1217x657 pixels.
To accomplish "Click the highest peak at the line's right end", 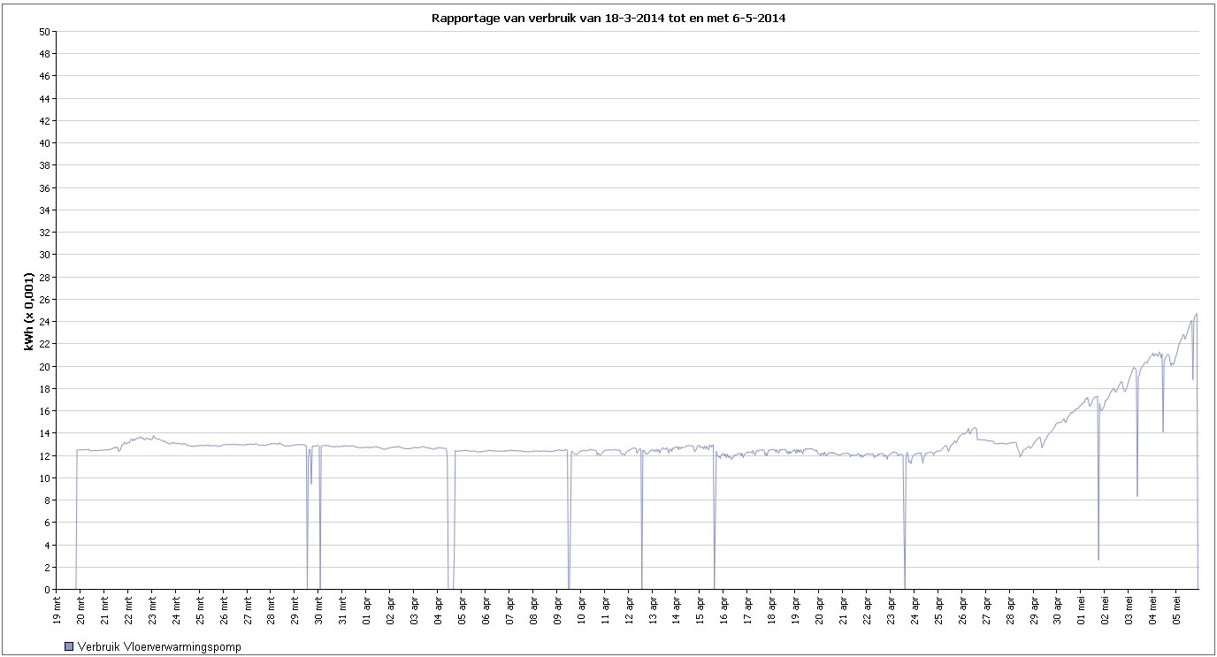I will [1196, 314].
